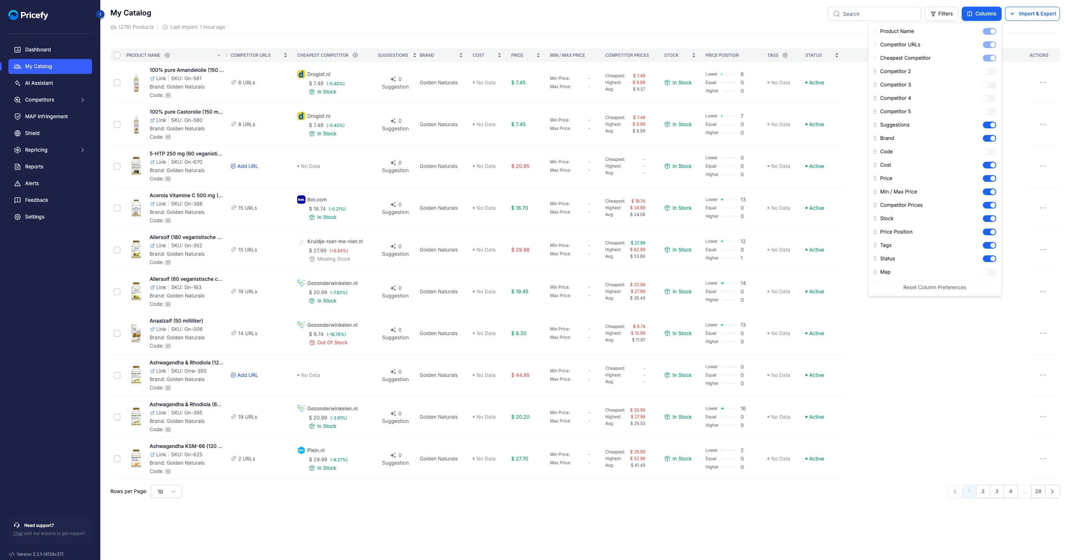The image size is (1070, 560).
Task: Open the Cheapest Competitor column settings gear
Action: coord(355,55)
